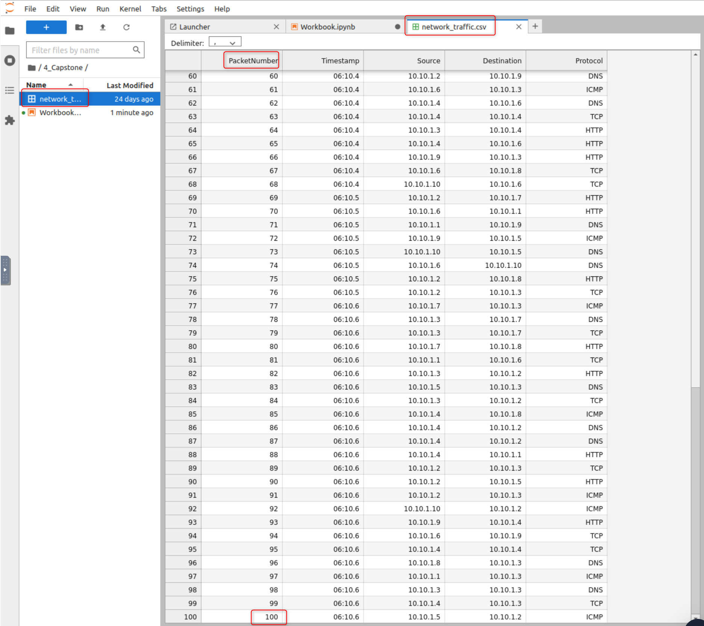Upload files to the current folder
Screen dimensions: 704x626
103,27
